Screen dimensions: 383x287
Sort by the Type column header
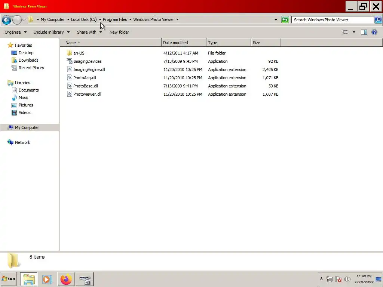click(229, 43)
